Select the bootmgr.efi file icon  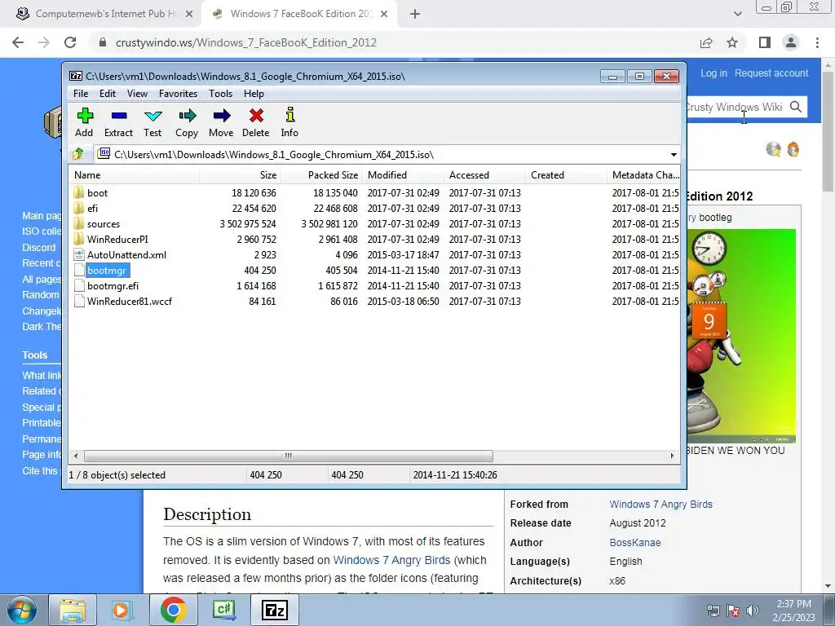(x=79, y=286)
